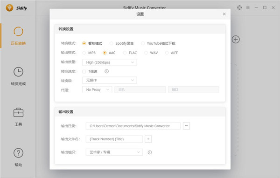Enable the 1倍速 speed checkbox
Screen dimensions: 280x178
[x=84, y=71]
